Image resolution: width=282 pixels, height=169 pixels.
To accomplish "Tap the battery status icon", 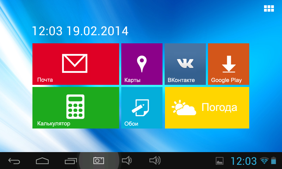I will click(x=274, y=161).
